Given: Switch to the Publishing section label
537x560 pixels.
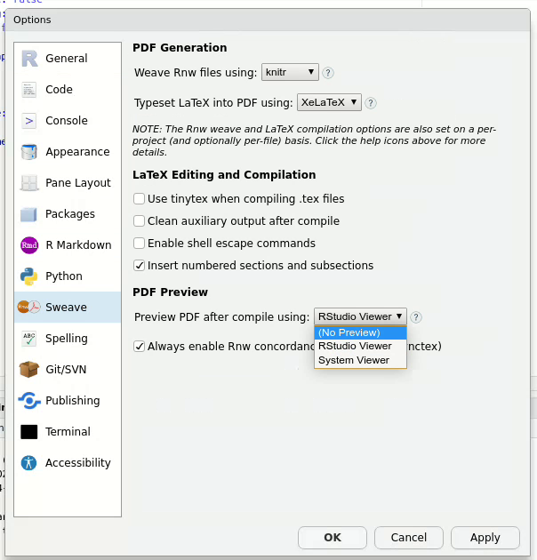Looking at the screenshot, I should pyautogui.click(x=73, y=401).
